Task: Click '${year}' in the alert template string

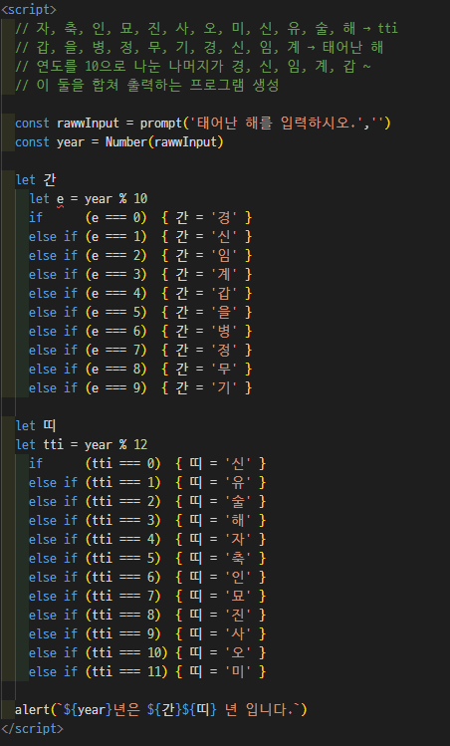Action: (x=88, y=710)
